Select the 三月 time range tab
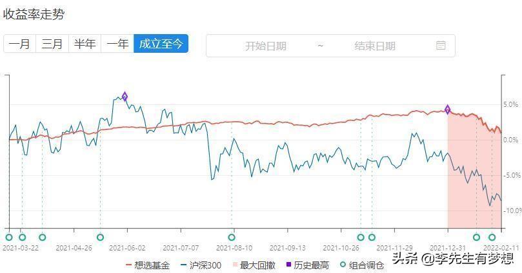Image resolution: width=522 pixels, height=273 pixels. (52, 44)
